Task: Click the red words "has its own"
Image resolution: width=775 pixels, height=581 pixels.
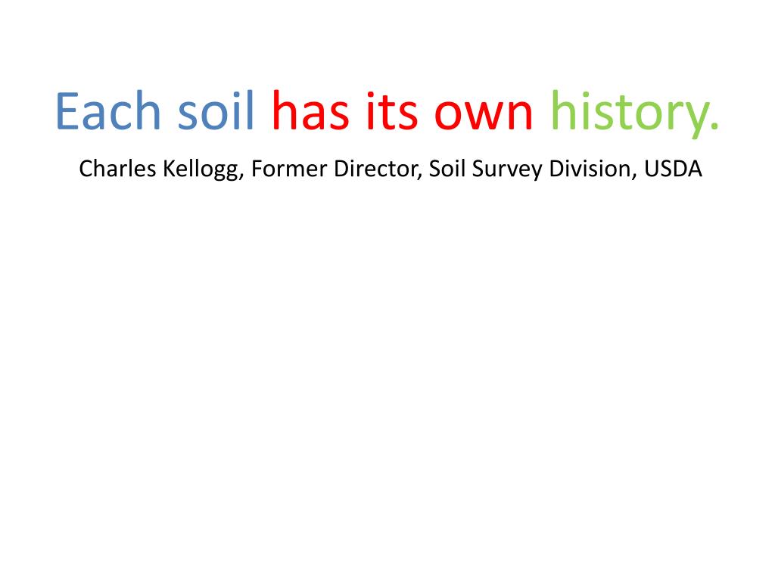Action: 403,111
